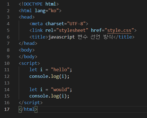Viewport: 147px width, 118px height.
Task: Click line number 1 in the gutter
Action: (x=8, y=4)
